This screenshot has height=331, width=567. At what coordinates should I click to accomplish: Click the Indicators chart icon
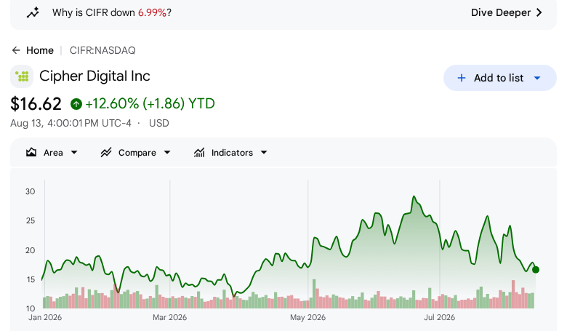coord(199,153)
